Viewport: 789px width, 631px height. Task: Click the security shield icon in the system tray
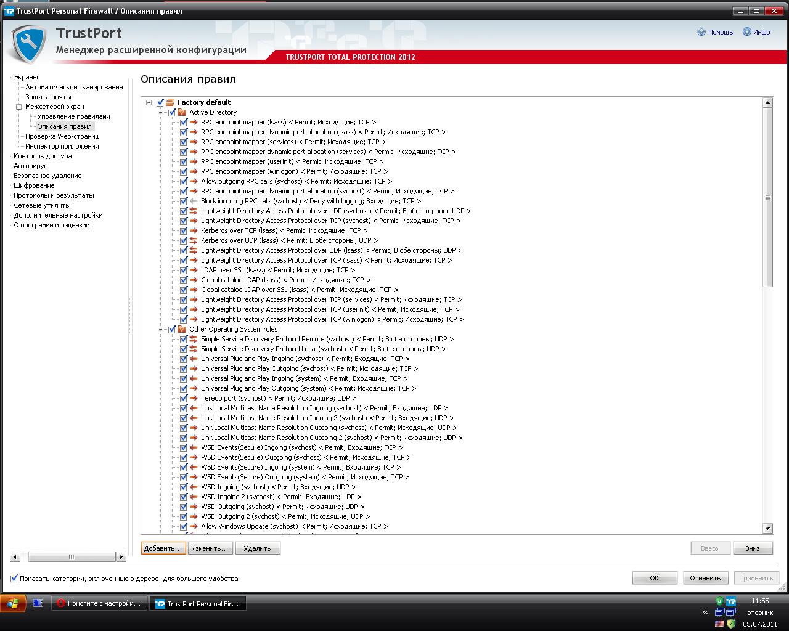tap(731, 624)
